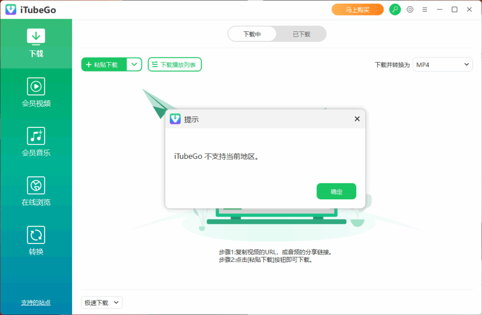
Task: Click the 下载并转换为 label
Action: click(392, 65)
